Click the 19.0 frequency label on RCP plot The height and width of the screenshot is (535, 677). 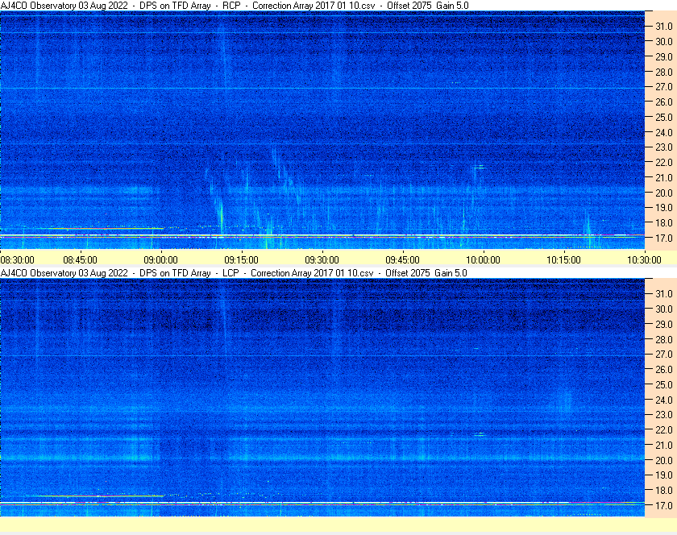pos(664,208)
